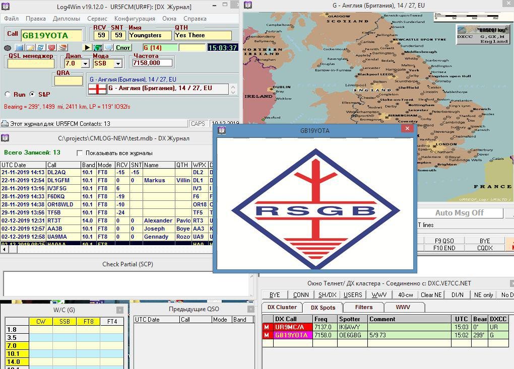Click the red cancel/clear icon

(x=51, y=47)
